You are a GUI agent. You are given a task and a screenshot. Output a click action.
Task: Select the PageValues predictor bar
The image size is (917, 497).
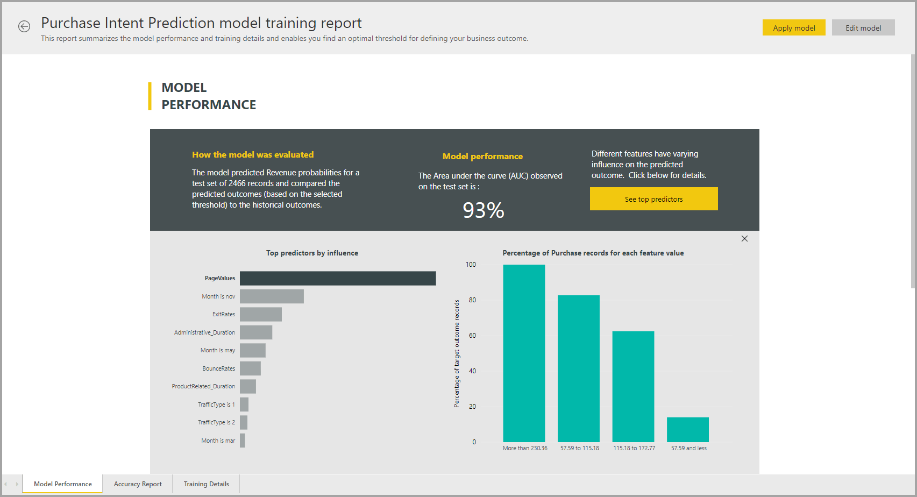[338, 278]
